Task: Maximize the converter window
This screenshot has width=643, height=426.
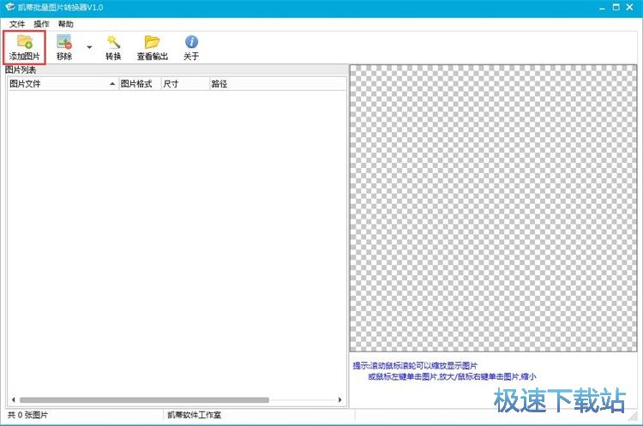Action: pyautogui.click(x=616, y=8)
